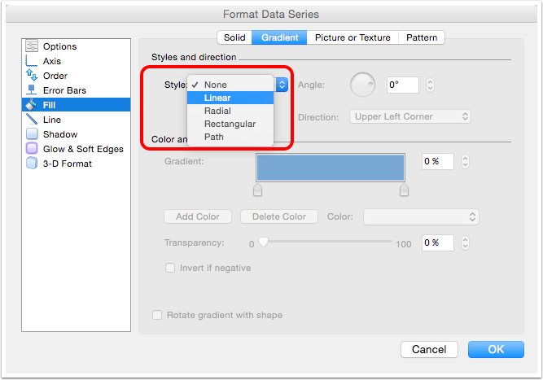Select the Error Bars icon
This screenshot has width=543, height=380.
point(32,90)
